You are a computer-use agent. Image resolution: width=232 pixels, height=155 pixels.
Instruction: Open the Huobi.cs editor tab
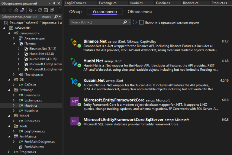pos(136,3)
